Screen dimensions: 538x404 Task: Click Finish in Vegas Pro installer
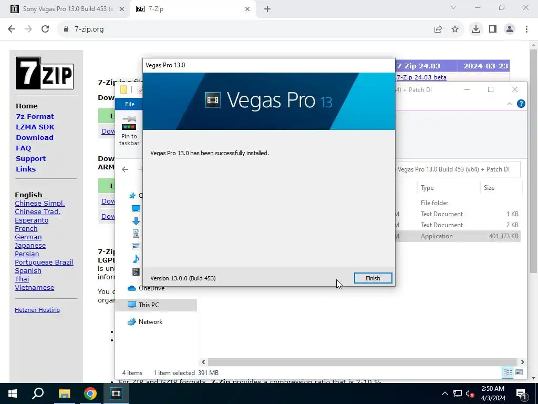pos(373,278)
